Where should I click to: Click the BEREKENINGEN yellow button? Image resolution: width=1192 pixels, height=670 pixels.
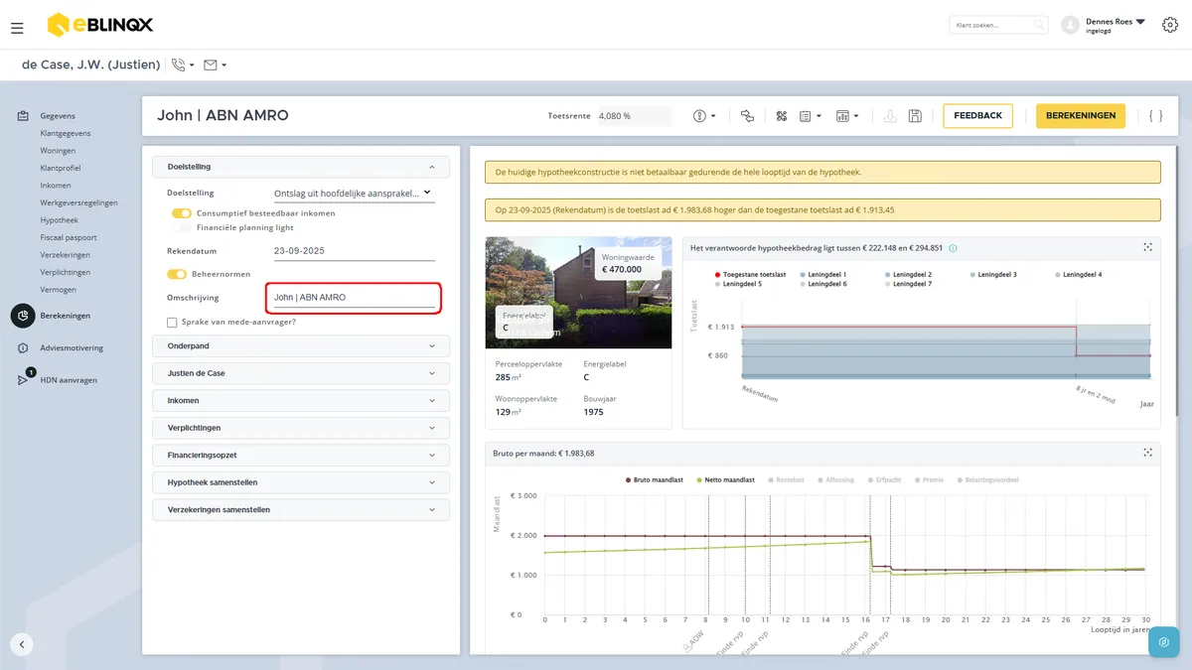point(1081,116)
